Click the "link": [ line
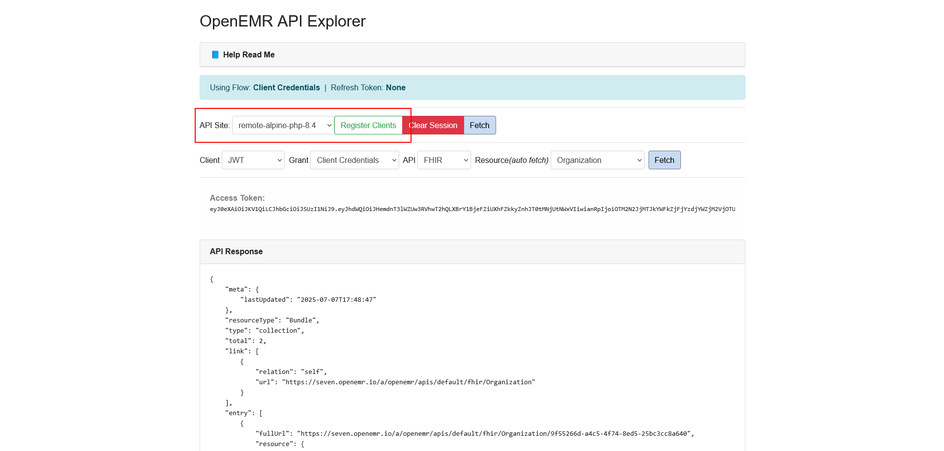 (x=242, y=351)
